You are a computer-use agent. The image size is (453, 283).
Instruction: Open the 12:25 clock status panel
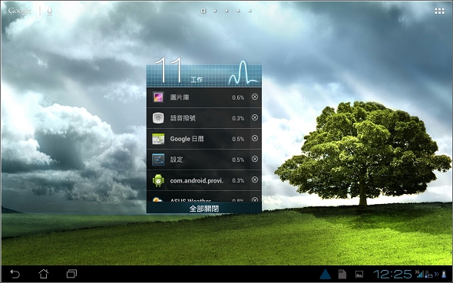[x=392, y=274]
